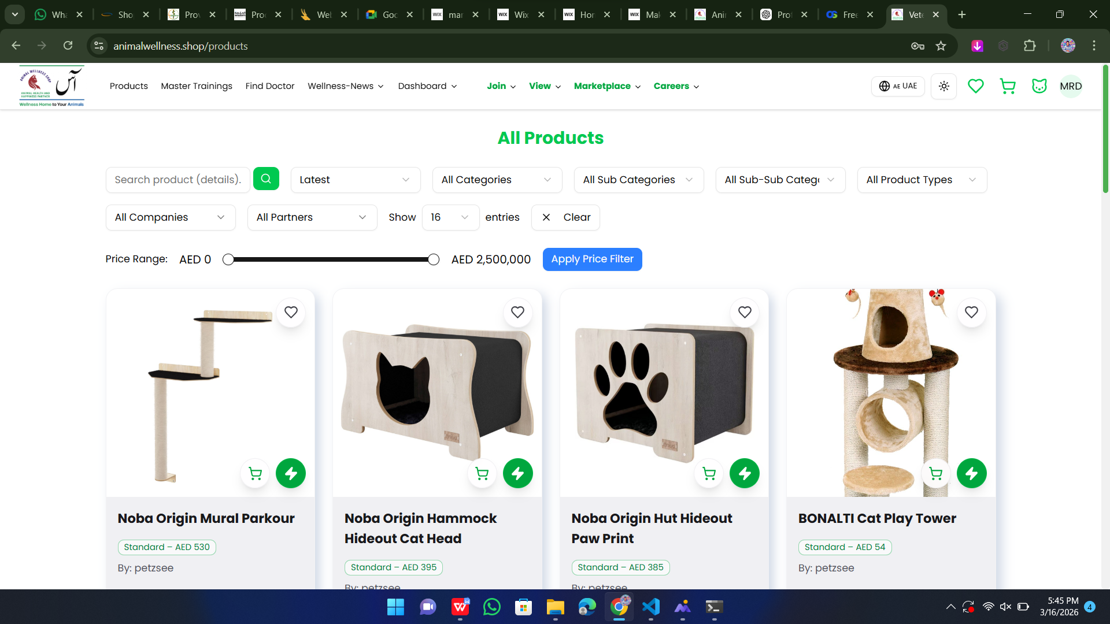
Task: Bookmark this page with the star icon
Action: pos(941,46)
